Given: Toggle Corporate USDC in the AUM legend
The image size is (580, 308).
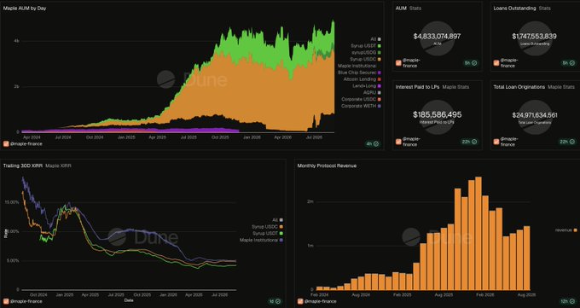Looking at the screenshot, I should click(361, 99).
